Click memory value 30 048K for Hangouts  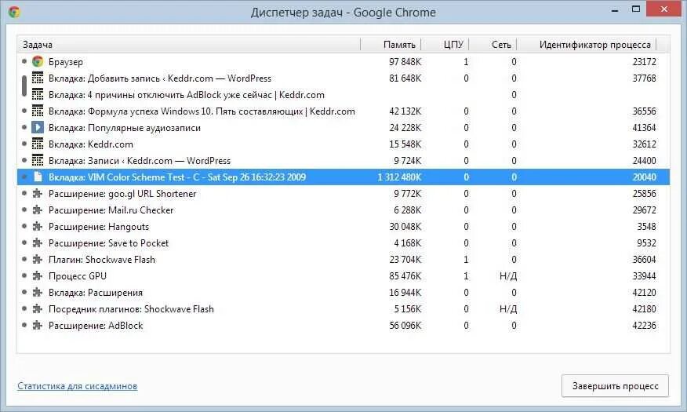(405, 227)
